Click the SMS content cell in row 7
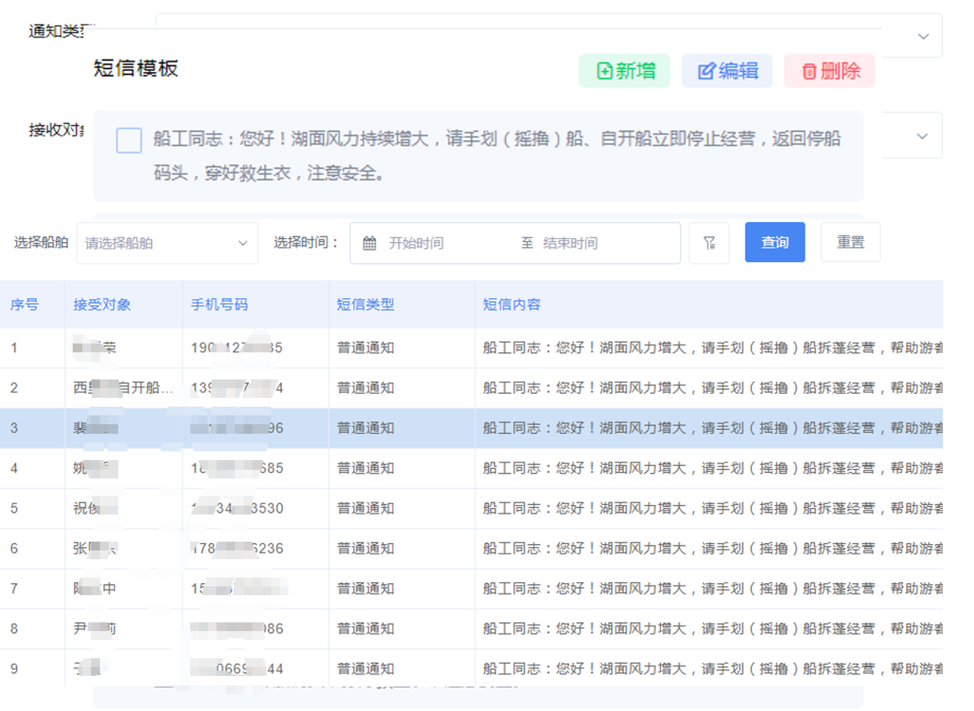The width and height of the screenshot is (974, 711). [x=709, y=589]
